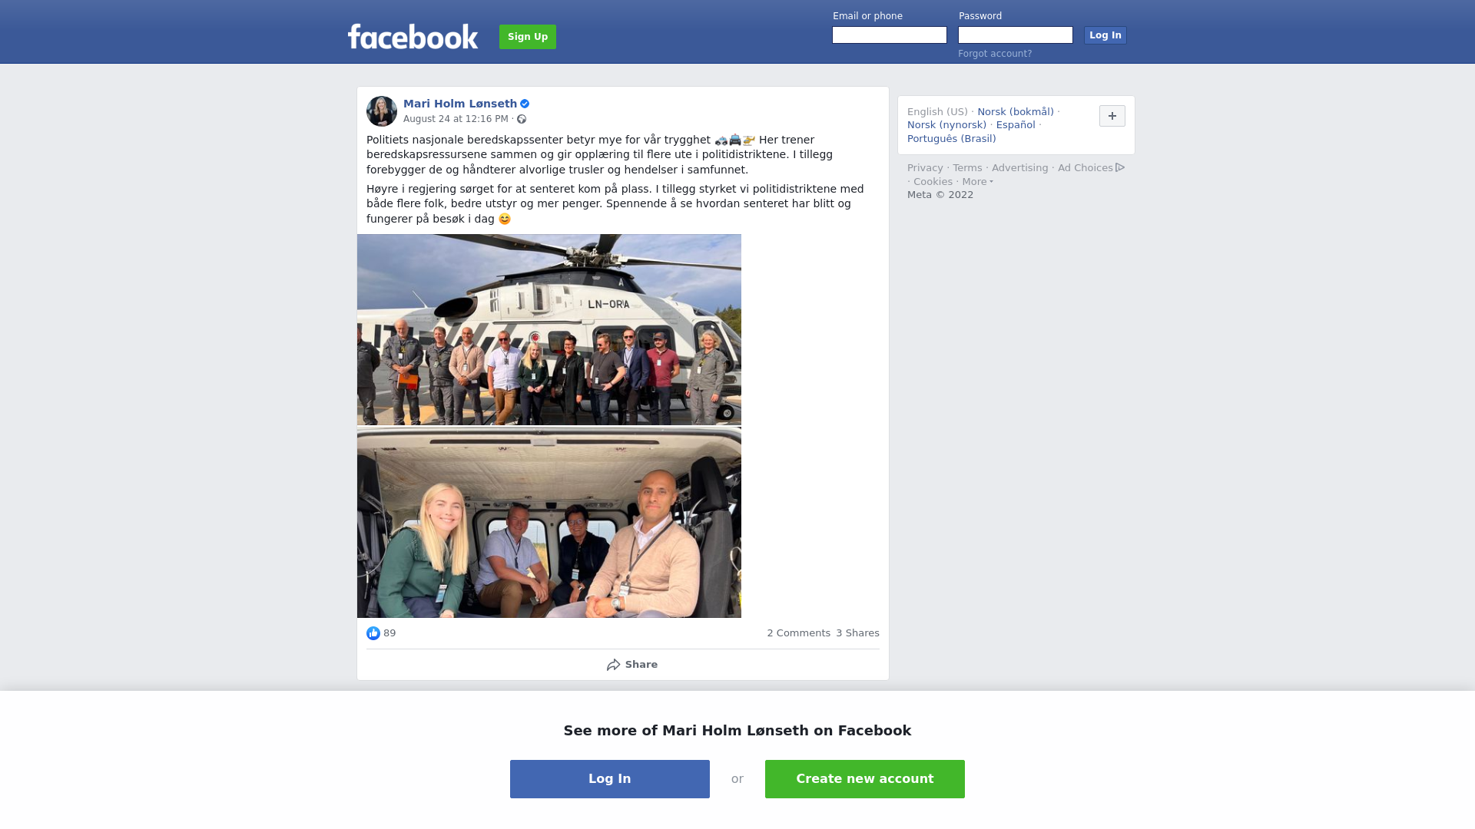Click the plus icon for more languages
The image size is (1475, 829).
(x=1112, y=116)
